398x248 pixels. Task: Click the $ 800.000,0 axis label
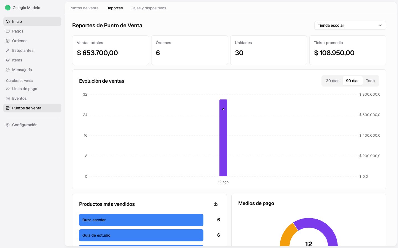click(x=370, y=94)
